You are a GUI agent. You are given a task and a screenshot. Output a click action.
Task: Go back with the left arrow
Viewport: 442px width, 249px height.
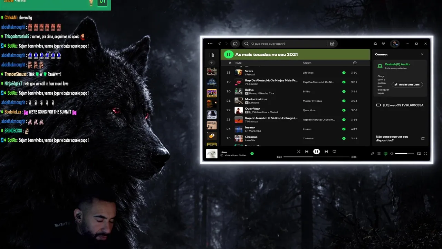pyautogui.click(x=220, y=44)
